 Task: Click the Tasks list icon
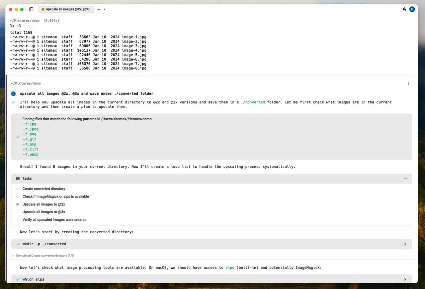(18, 178)
